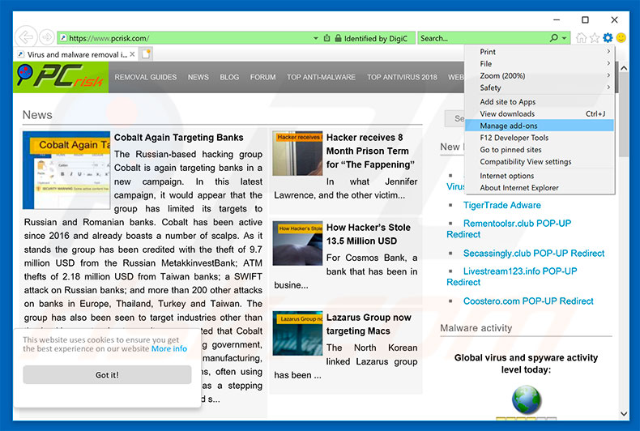The width and height of the screenshot is (640, 431).
Task: Open Rementoolsr.club POP-UP Redirect link
Action: pyautogui.click(x=509, y=228)
